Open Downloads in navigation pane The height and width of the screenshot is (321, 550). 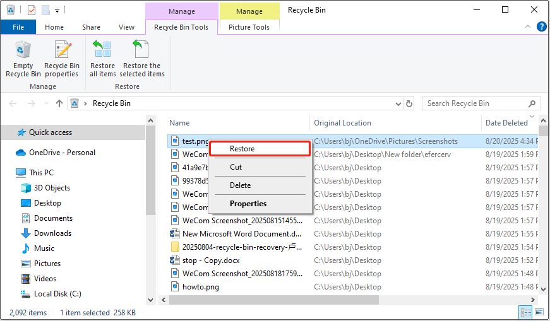point(52,233)
